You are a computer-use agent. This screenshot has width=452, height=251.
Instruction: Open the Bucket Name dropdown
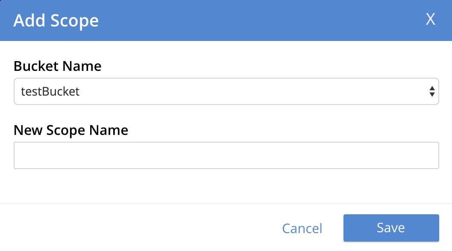point(226,91)
